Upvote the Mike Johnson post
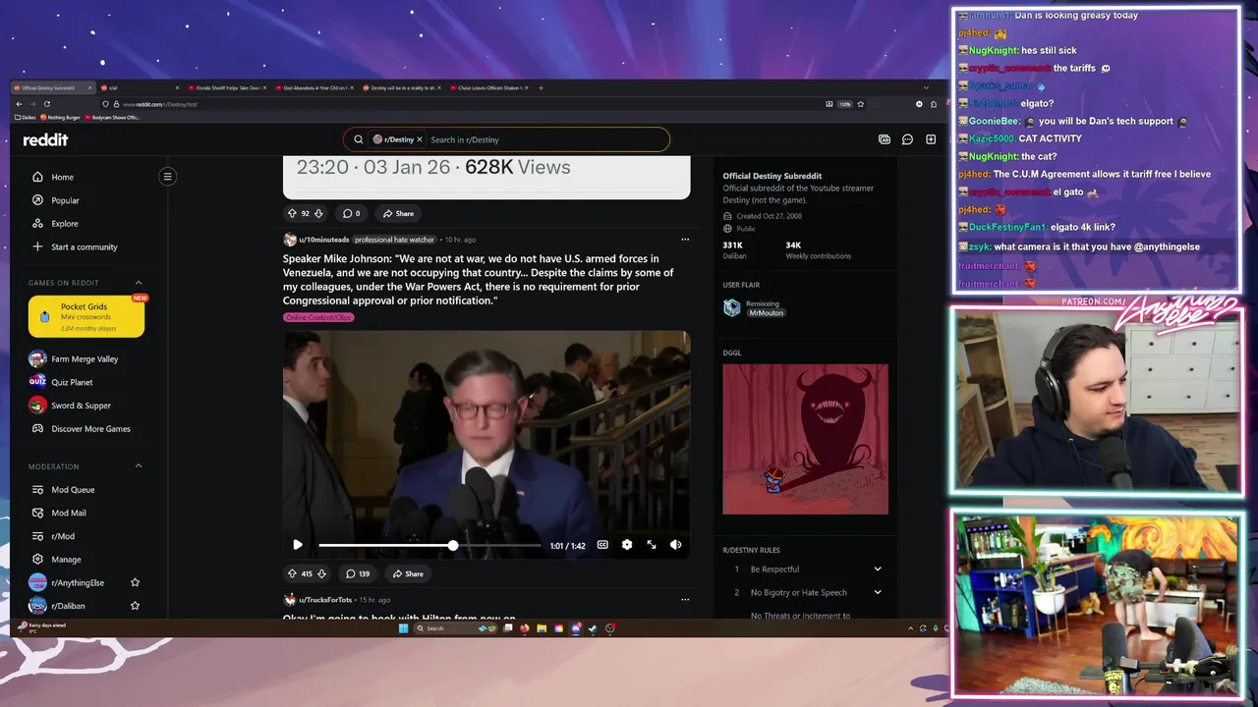 pyautogui.click(x=292, y=573)
